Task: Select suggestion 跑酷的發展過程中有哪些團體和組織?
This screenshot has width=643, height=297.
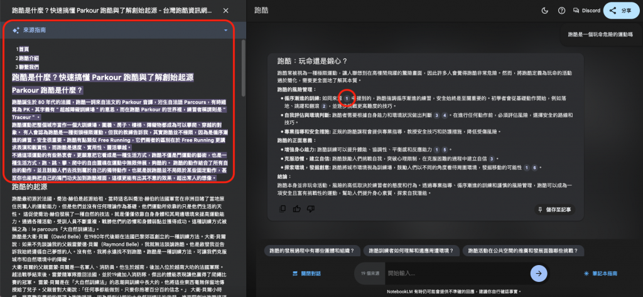Action: tap(312, 251)
